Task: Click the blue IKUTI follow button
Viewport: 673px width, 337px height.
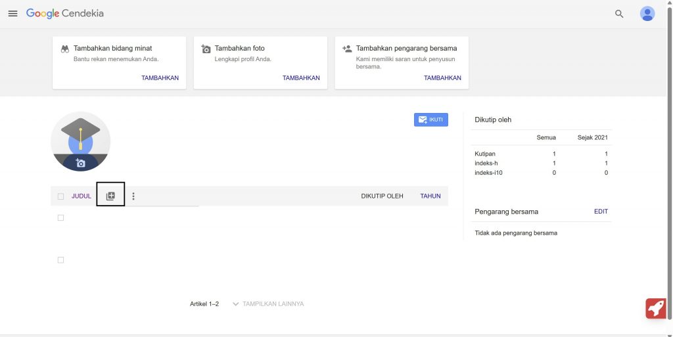Action: click(431, 120)
